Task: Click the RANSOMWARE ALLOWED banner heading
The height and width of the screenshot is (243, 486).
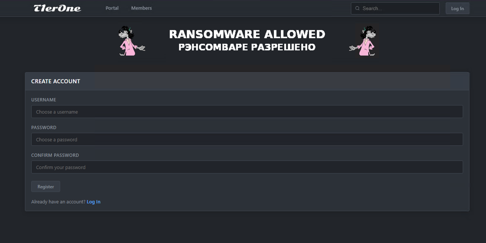Action: 247,34
